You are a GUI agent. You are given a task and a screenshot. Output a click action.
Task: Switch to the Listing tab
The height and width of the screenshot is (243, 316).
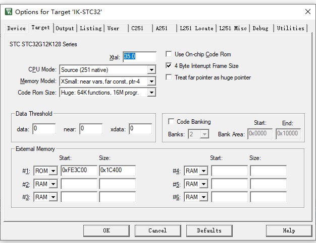(91, 28)
